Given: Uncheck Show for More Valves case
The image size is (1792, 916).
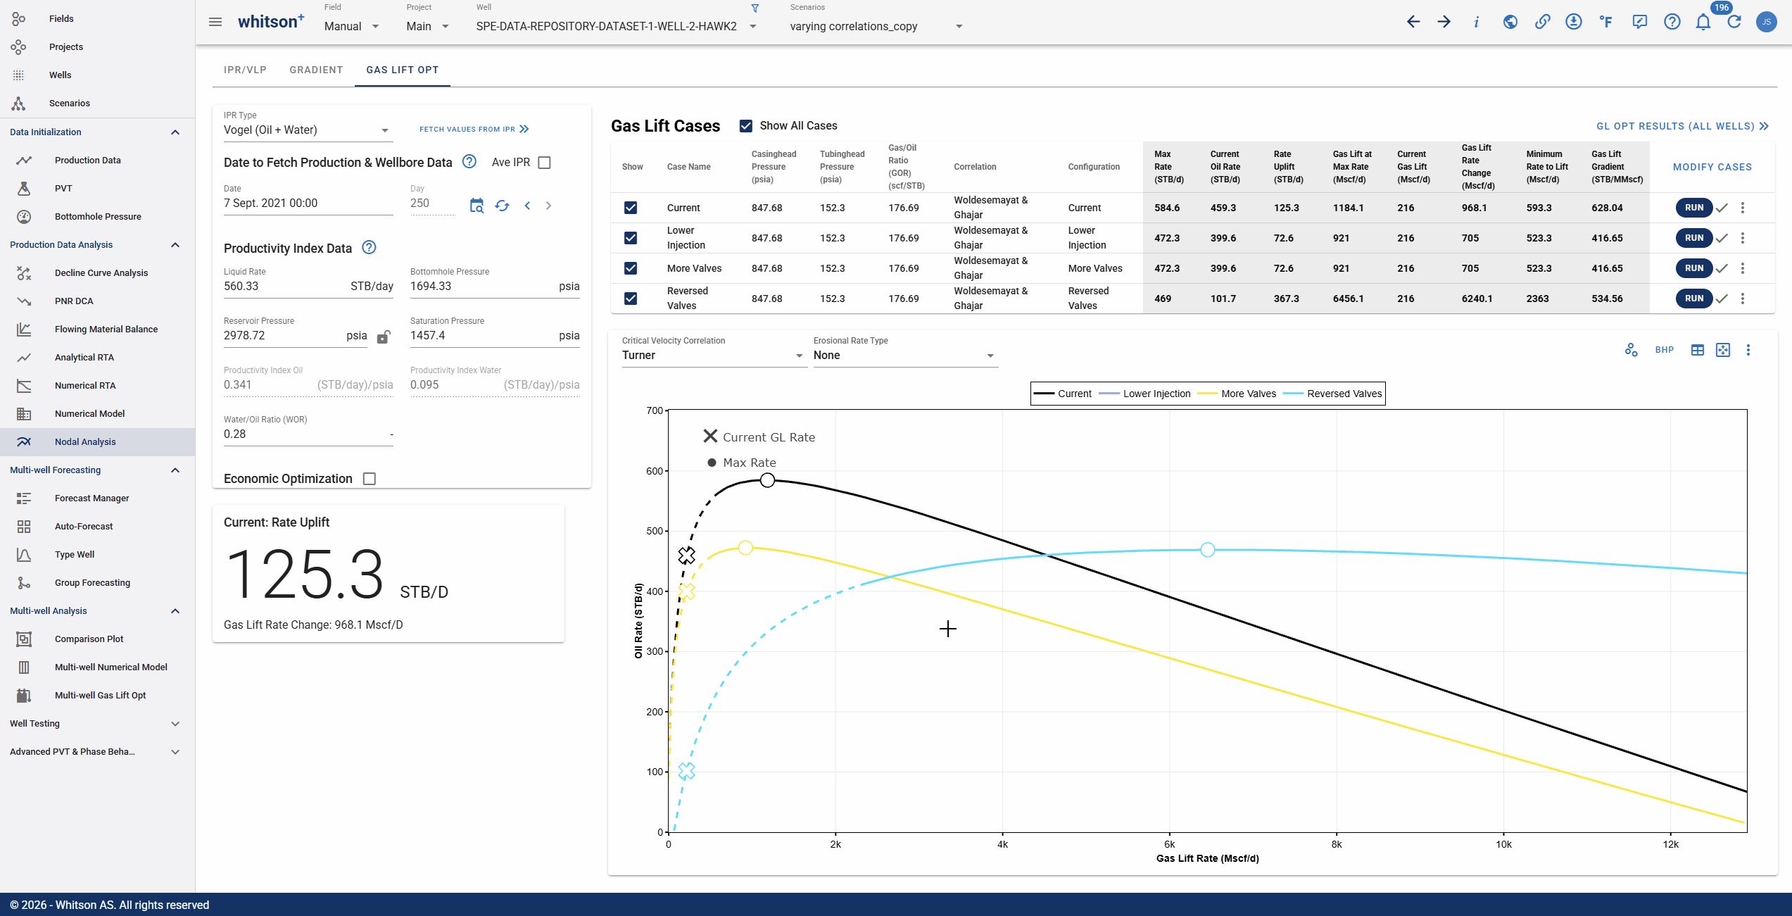Looking at the screenshot, I should [631, 268].
